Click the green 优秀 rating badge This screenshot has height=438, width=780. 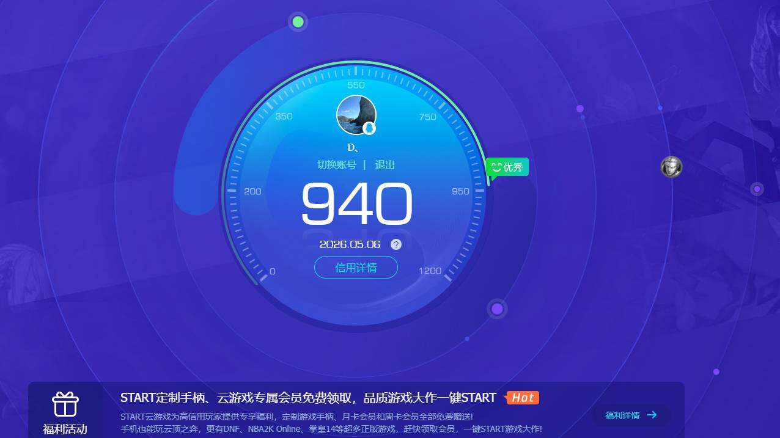click(507, 167)
